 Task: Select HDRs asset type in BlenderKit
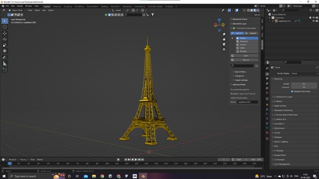point(247,48)
